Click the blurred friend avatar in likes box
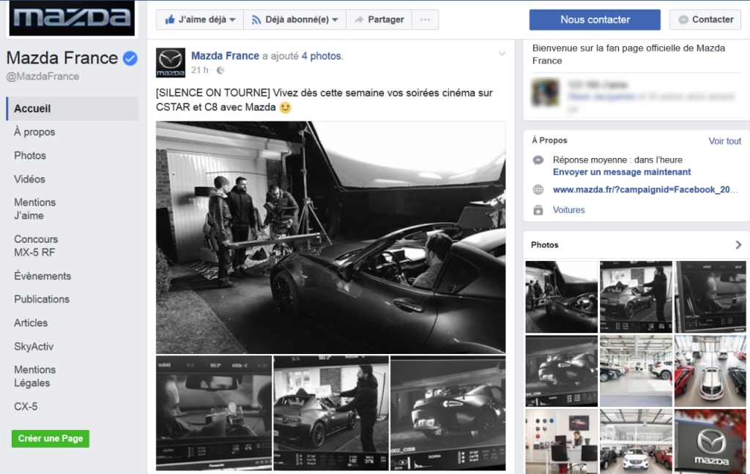Image resolution: width=750 pixels, height=474 pixels. pos(545,93)
